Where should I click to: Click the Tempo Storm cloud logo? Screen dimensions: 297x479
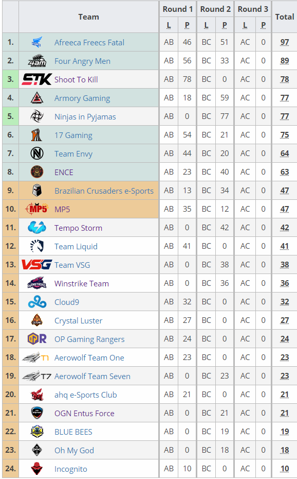pos(37,228)
